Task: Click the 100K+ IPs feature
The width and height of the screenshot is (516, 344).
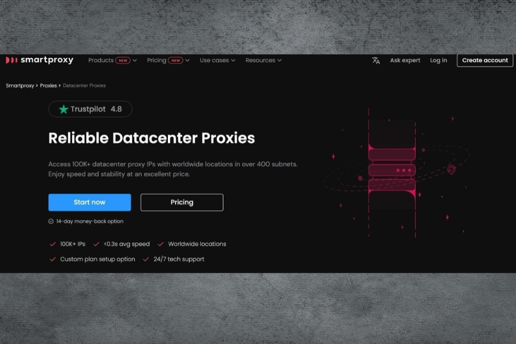Action: tap(72, 244)
